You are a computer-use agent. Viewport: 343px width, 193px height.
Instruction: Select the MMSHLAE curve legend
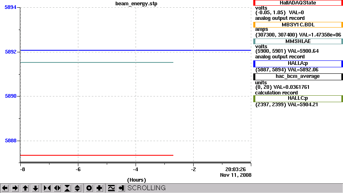[x=298, y=41]
